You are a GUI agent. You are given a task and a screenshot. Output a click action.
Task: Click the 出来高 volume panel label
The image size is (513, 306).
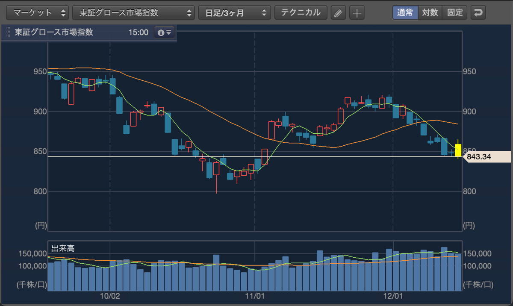click(x=63, y=248)
